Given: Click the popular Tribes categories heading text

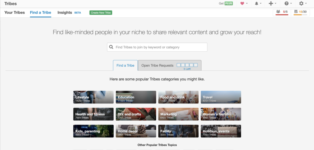Looking at the screenshot, I should click(157, 79).
